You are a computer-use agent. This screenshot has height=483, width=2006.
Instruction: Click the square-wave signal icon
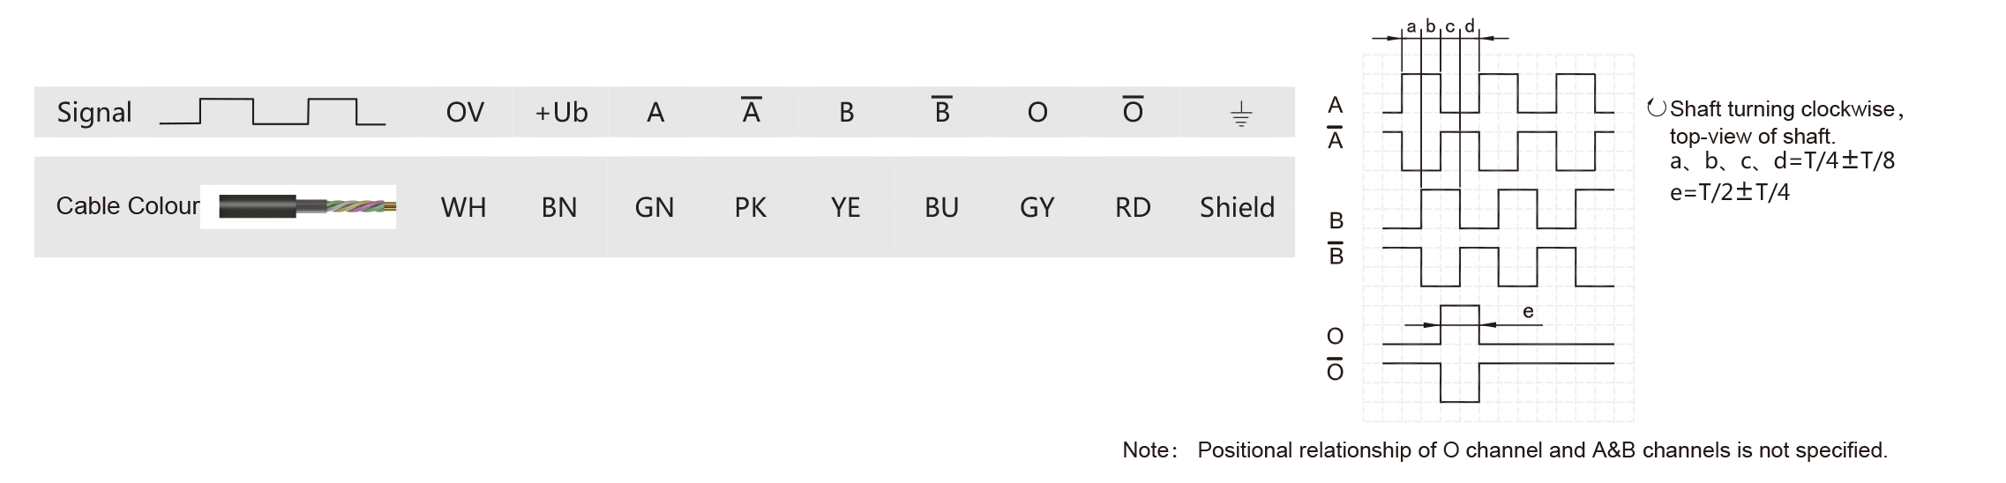(x=273, y=112)
